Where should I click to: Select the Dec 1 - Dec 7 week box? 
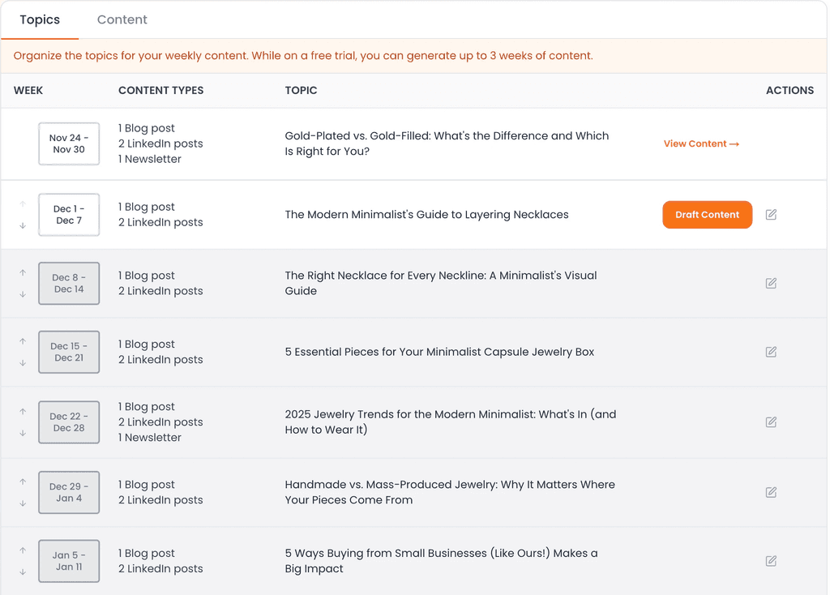click(69, 214)
